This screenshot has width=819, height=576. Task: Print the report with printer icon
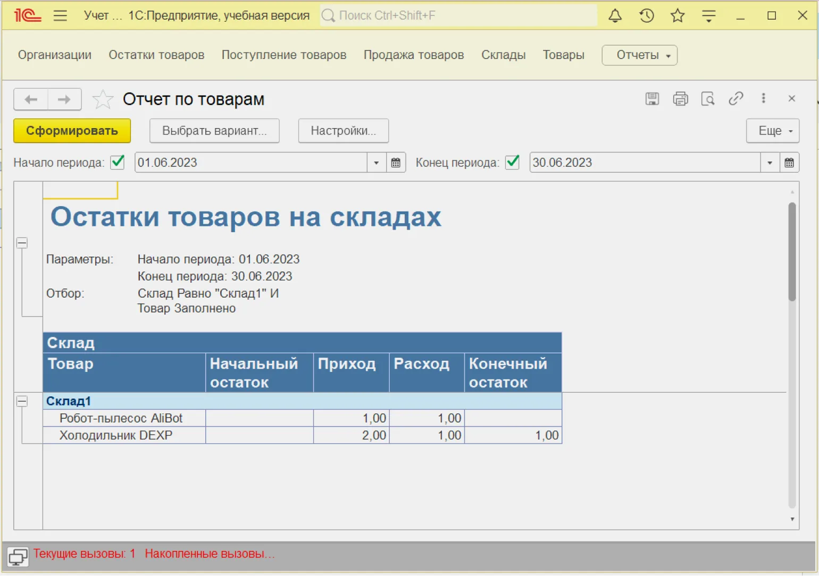point(680,99)
